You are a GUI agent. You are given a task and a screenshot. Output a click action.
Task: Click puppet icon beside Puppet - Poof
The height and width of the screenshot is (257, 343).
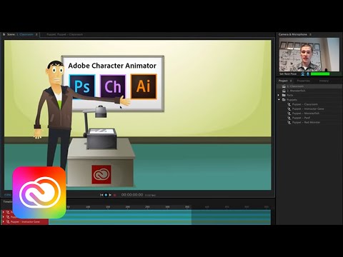(289, 118)
